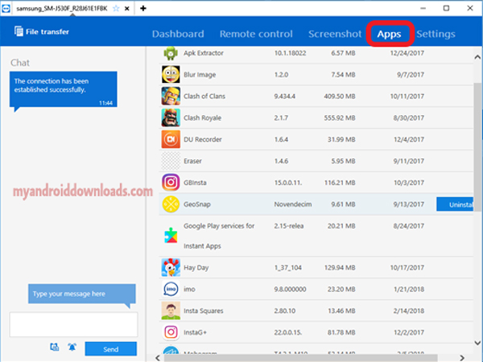Click the vertical scrollbar down arrow
Screen dimensions: 483x362
[477, 343]
